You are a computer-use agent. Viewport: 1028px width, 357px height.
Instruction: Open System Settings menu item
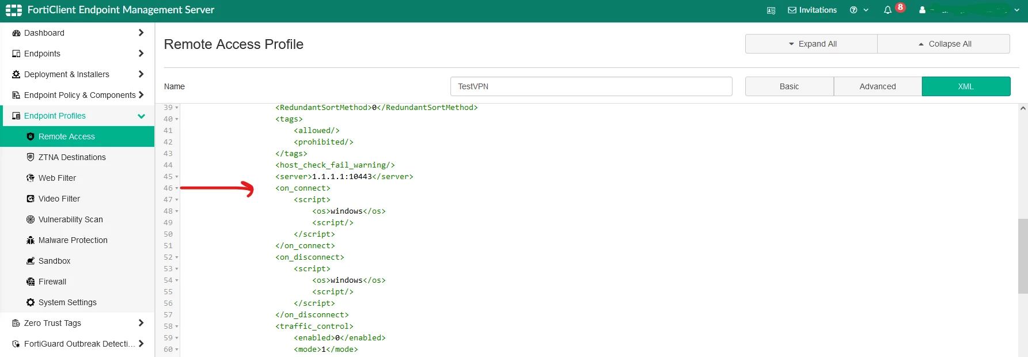tap(77, 302)
